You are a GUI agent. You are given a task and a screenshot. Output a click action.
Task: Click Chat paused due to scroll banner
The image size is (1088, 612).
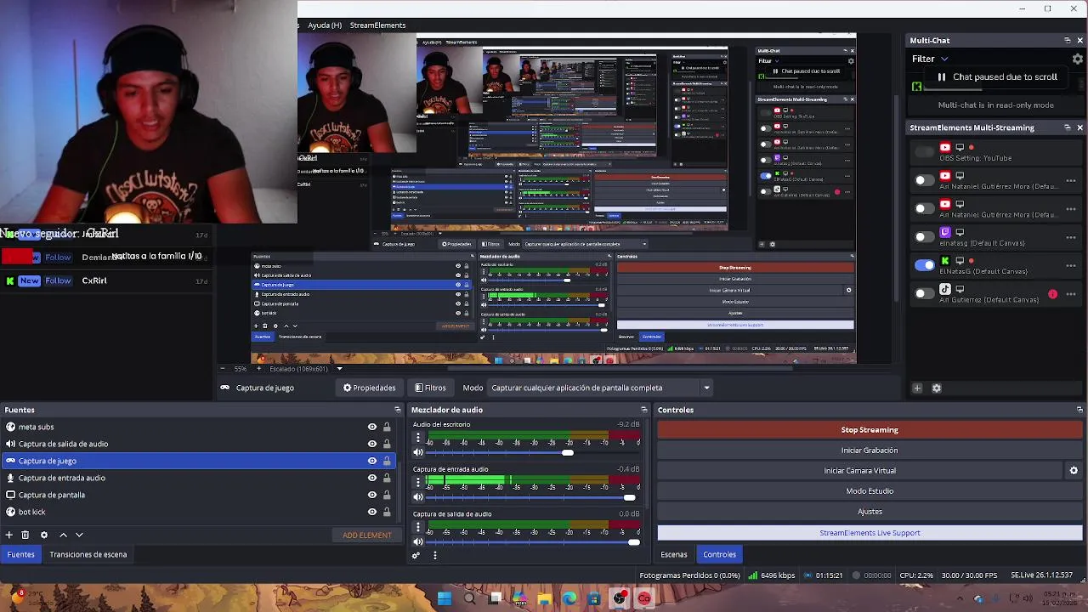tap(997, 77)
